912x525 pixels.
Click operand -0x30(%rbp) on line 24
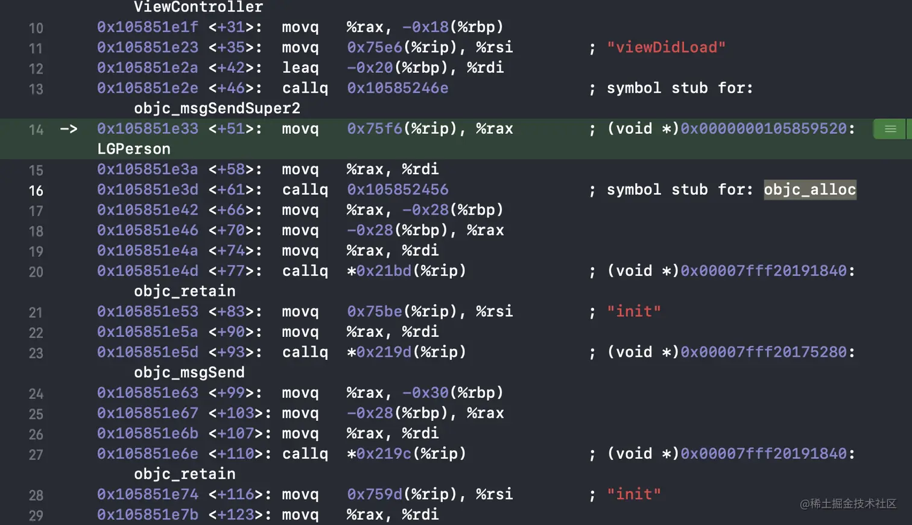pos(452,392)
